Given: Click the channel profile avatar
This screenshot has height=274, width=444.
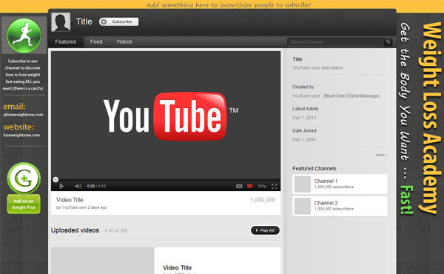Looking at the screenshot, I should pos(61,22).
